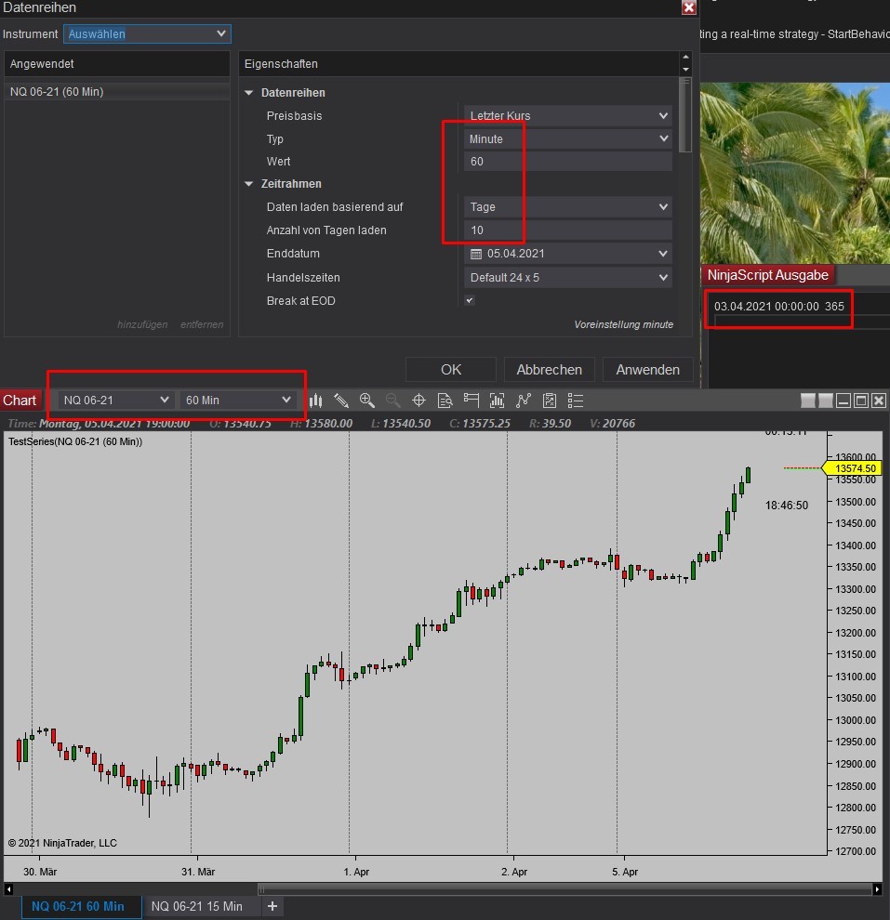The height and width of the screenshot is (920, 890).
Task: Click the zoom out magnifier icon
Action: [392, 401]
